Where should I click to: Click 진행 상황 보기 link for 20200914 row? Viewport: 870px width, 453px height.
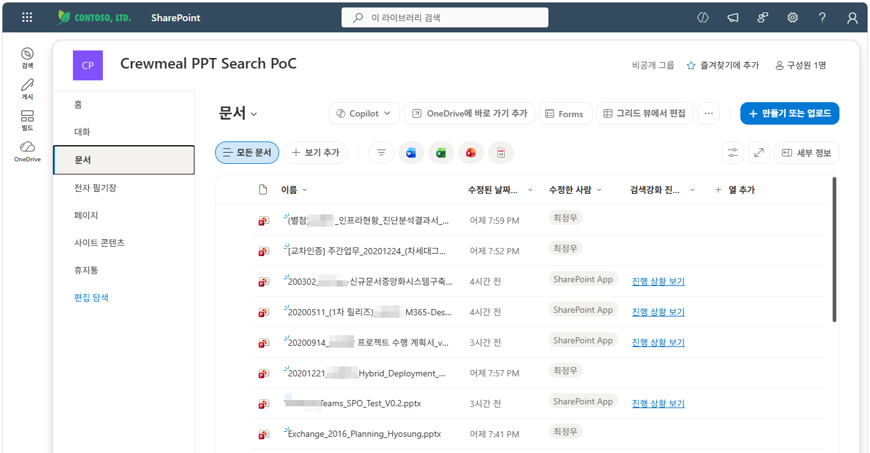coord(658,342)
